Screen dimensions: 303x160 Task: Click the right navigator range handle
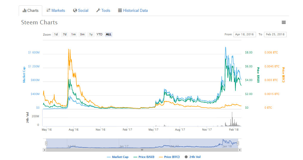[x=238, y=143]
